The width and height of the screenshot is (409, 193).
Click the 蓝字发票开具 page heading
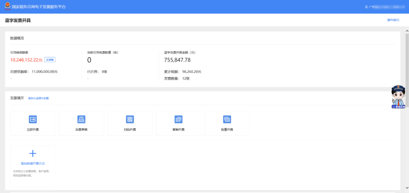click(x=18, y=20)
